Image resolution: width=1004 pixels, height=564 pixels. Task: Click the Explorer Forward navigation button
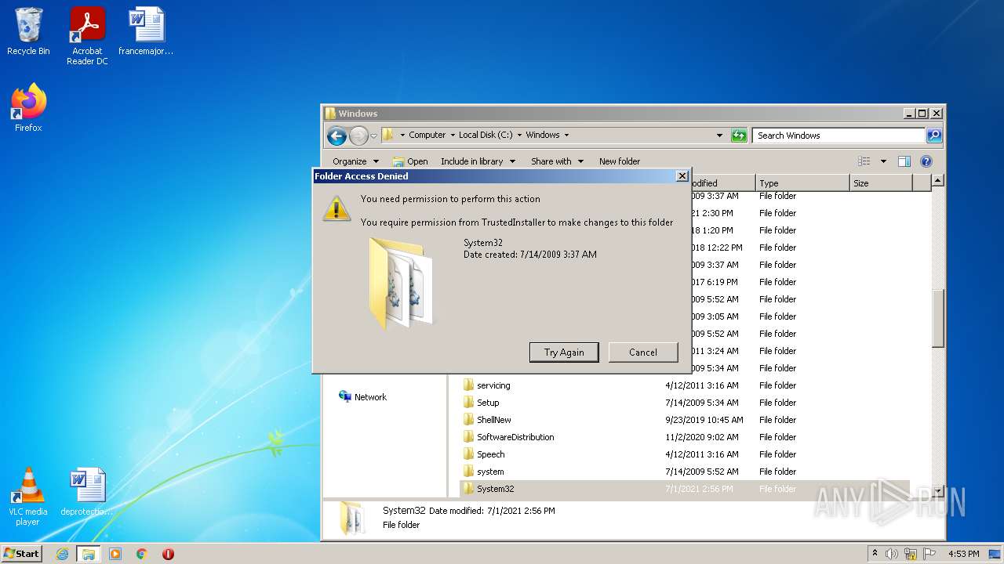point(358,136)
